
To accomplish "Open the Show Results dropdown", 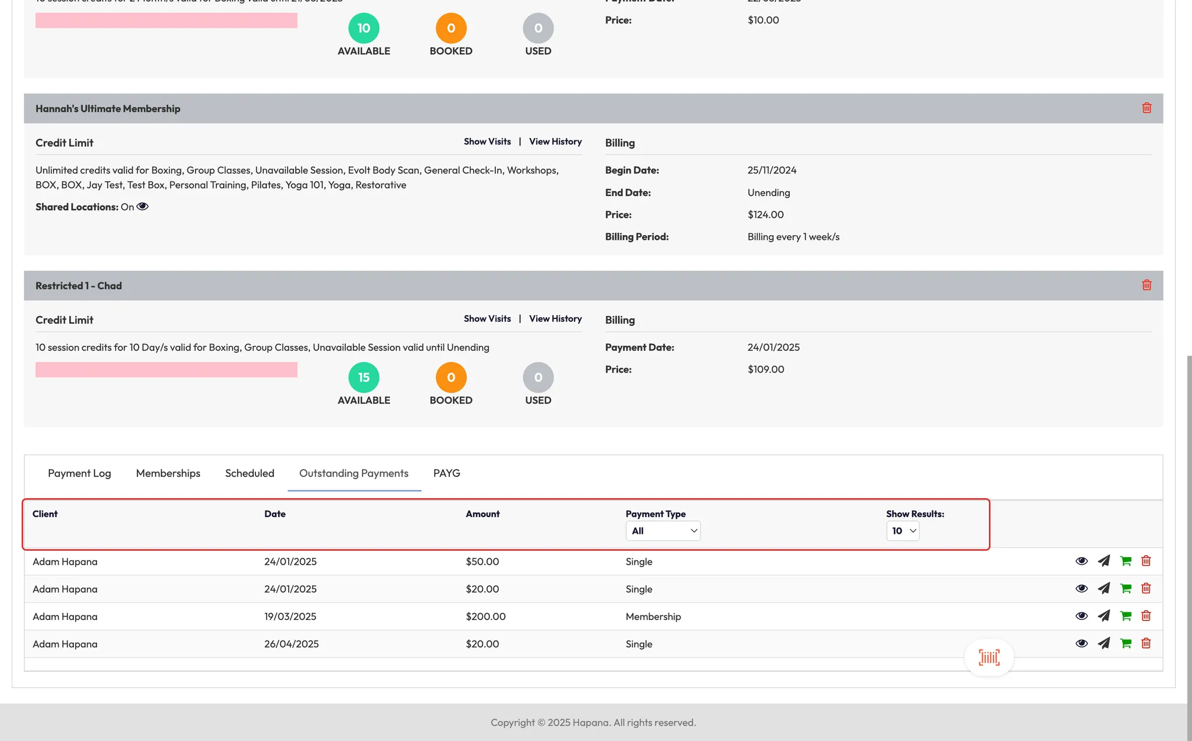I will coord(903,531).
